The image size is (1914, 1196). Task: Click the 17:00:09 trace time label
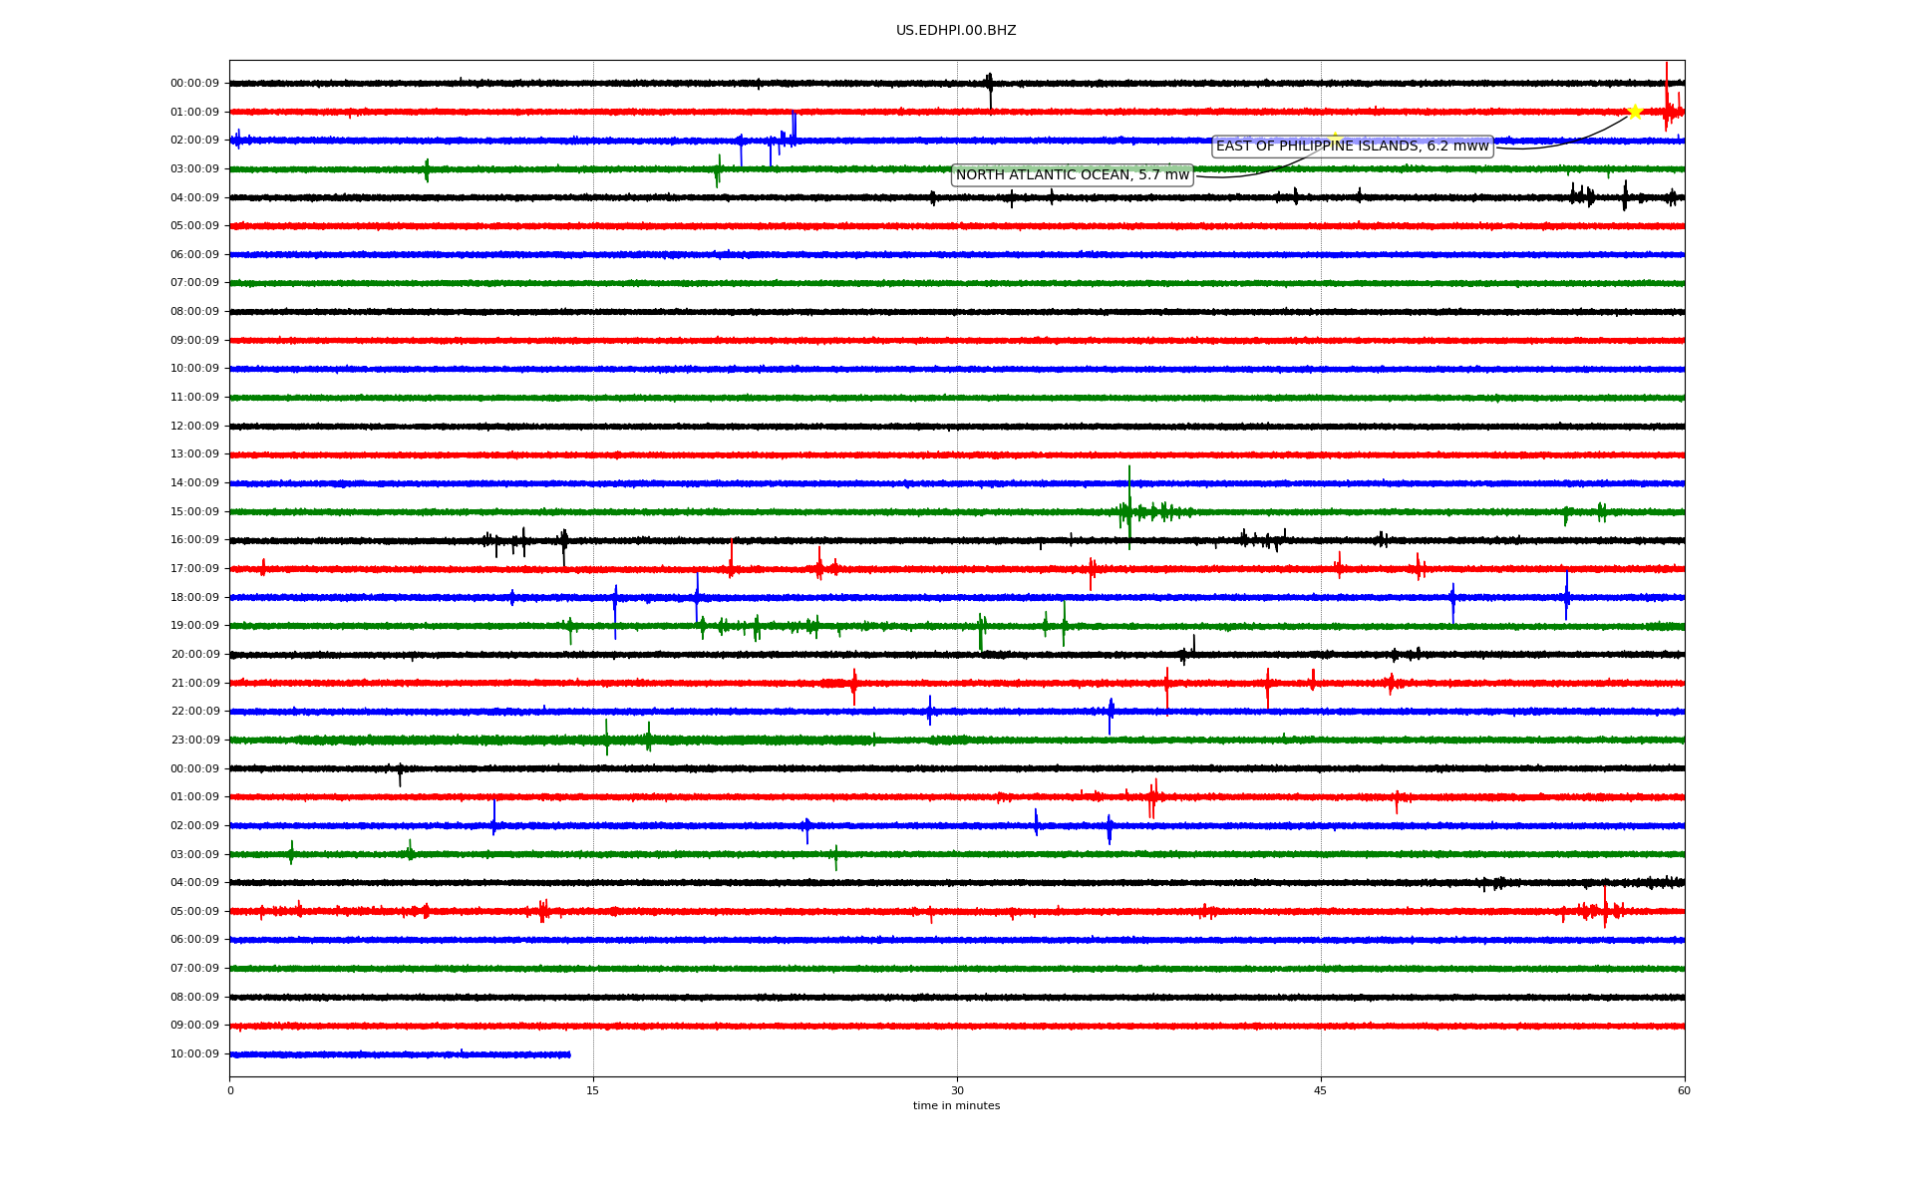(194, 569)
